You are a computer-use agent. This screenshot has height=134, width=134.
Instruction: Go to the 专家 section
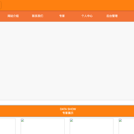62,16
